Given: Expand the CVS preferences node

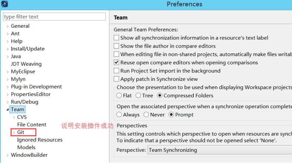Looking at the screenshot, I should pos(14,117).
